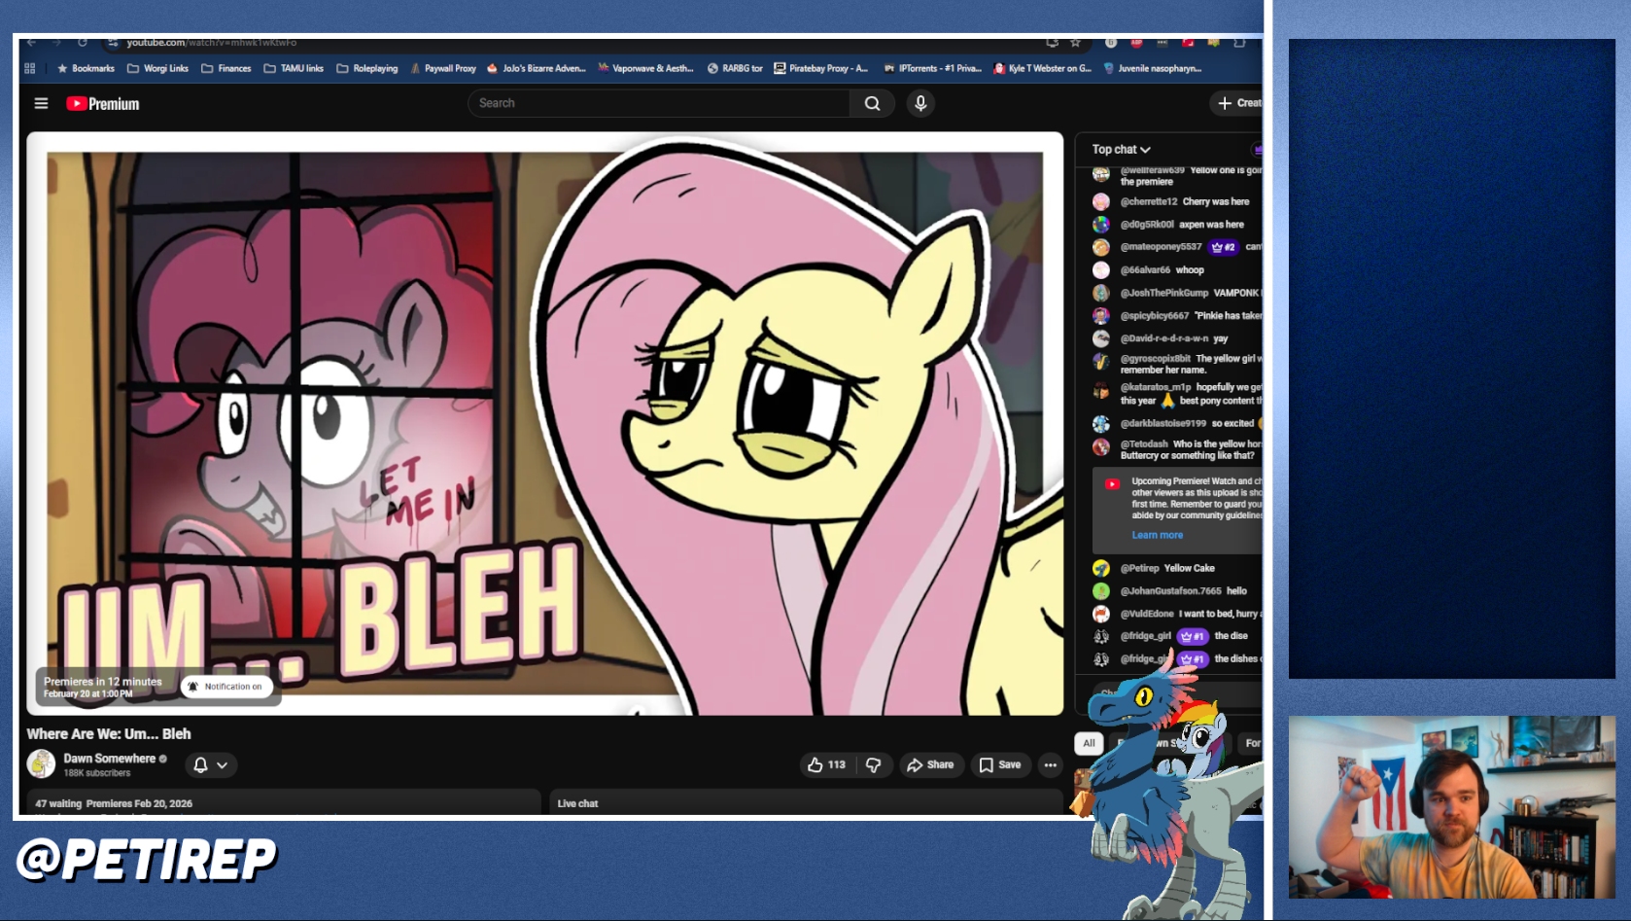Click the search magnifier button
The image size is (1631, 921).
click(872, 103)
